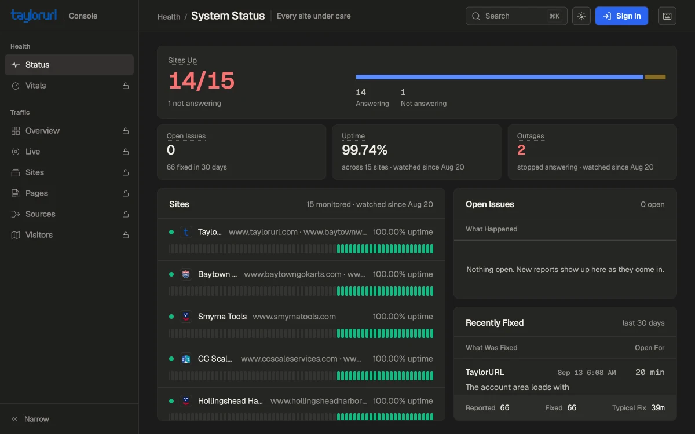Open Sources in the sidebar

pyautogui.click(x=69, y=214)
